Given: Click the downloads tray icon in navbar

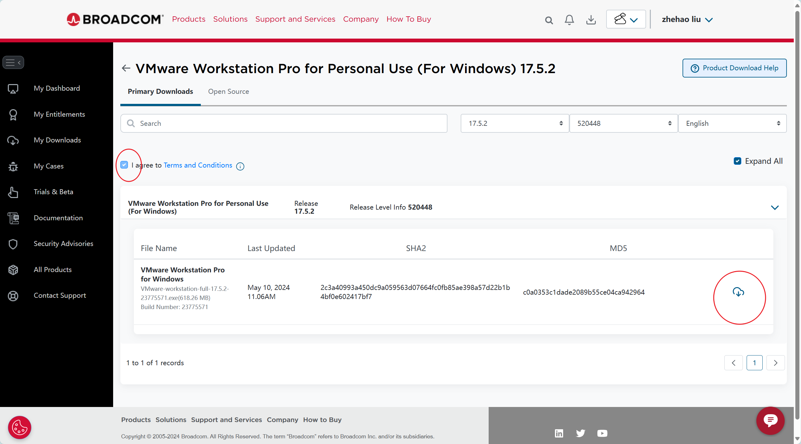Looking at the screenshot, I should pos(591,19).
